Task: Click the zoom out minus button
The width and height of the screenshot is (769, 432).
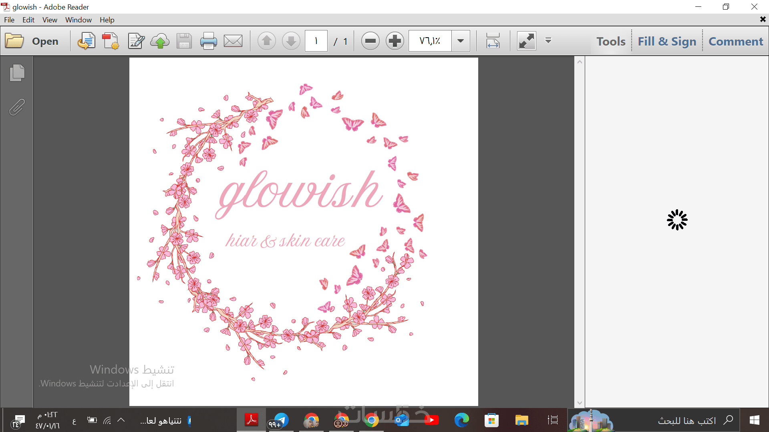Action: [370, 41]
